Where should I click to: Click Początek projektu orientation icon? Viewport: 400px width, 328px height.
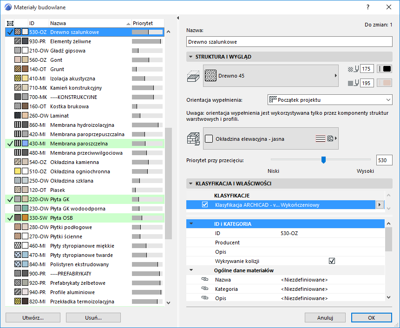tap(273, 99)
